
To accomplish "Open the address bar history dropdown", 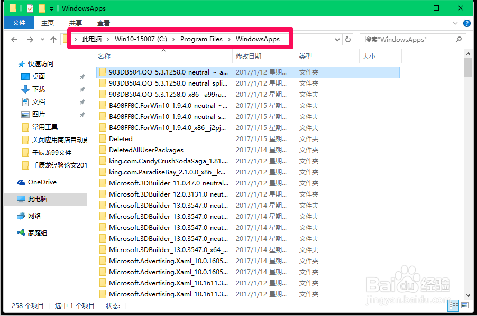I will pos(337,40).
